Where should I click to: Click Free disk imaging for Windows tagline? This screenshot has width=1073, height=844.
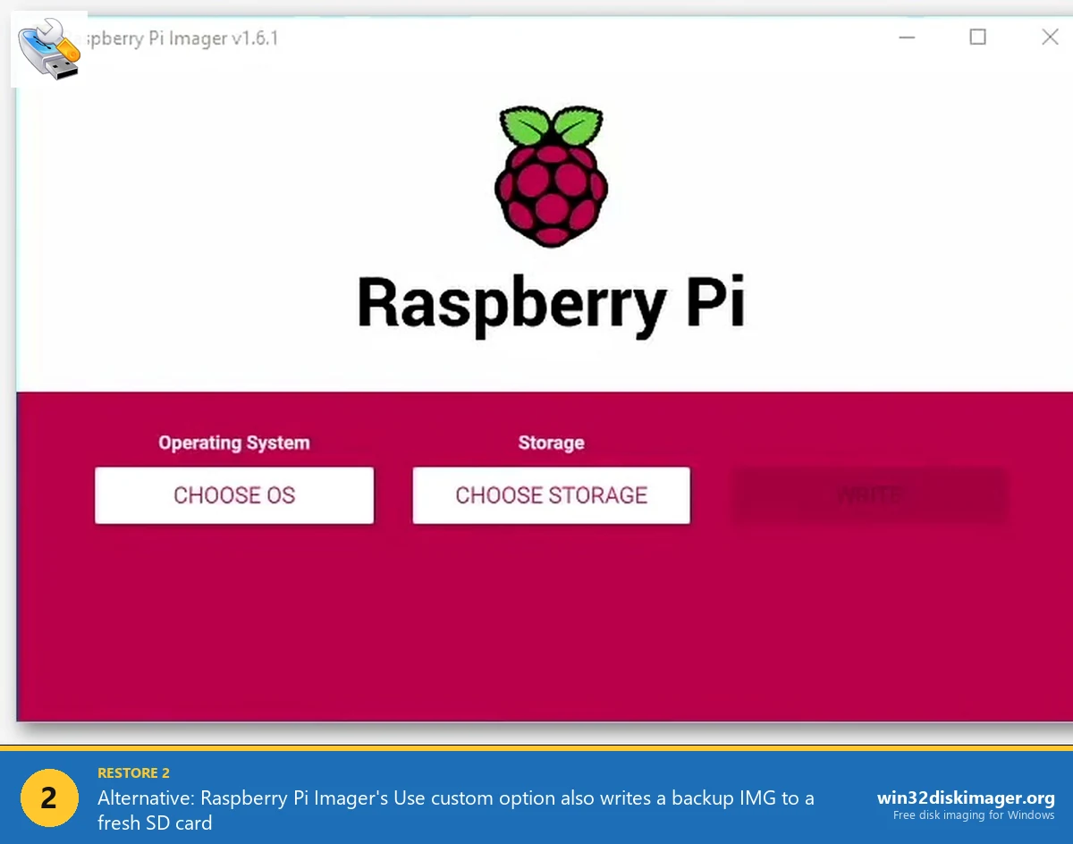[x=972, y=815]
